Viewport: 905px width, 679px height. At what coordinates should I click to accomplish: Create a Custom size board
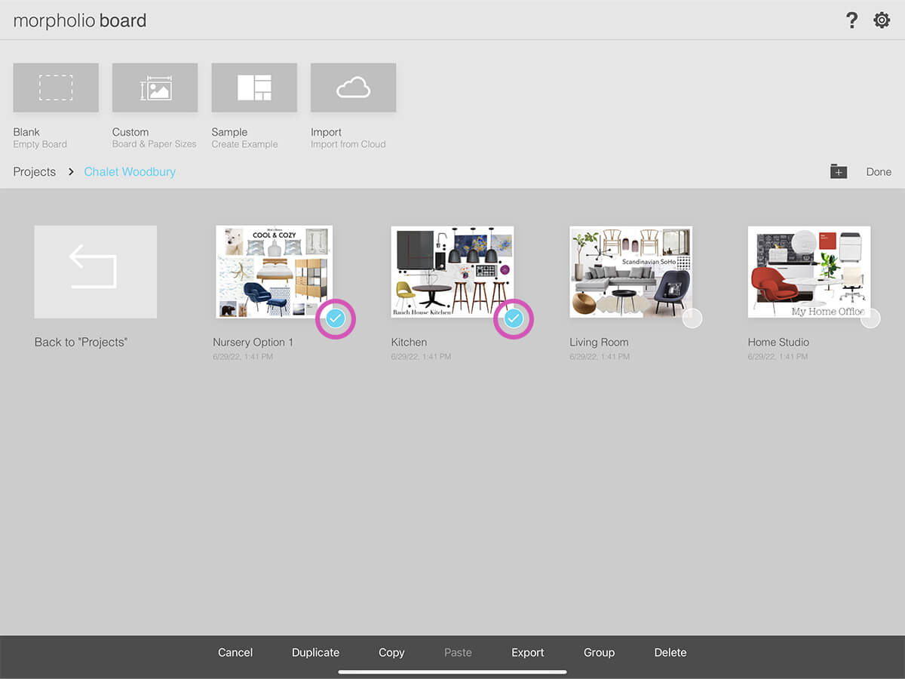point(155,88)
